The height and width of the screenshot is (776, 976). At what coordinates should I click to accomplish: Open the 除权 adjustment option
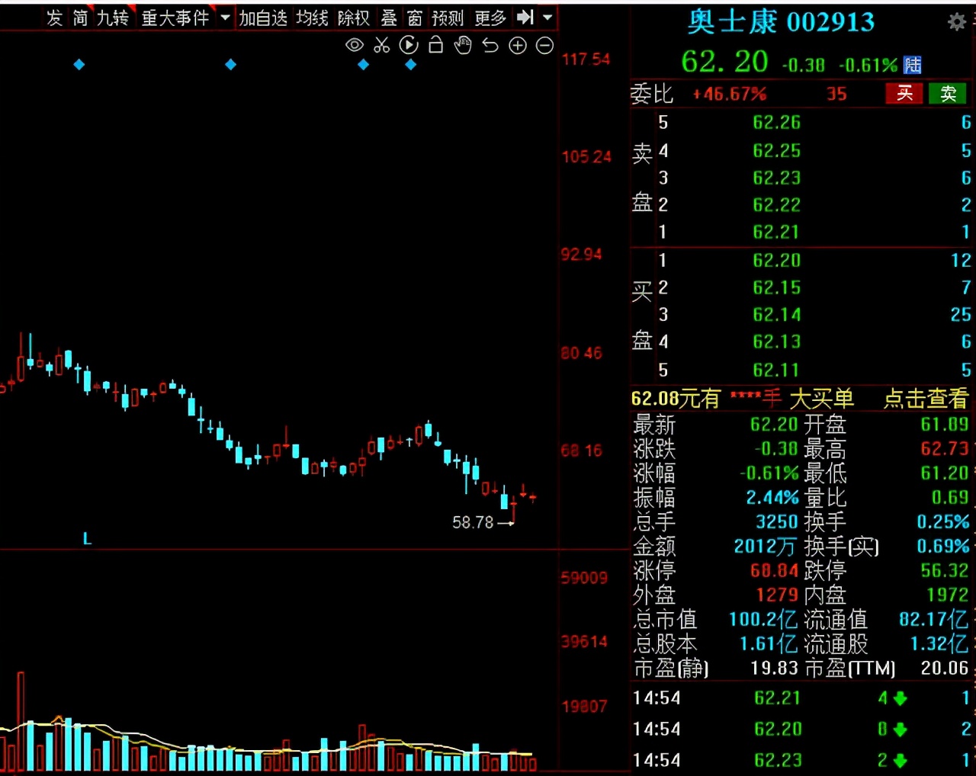tap(354, 18)
